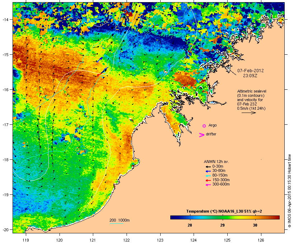The image size is (294, 243).
Task: Click the -14 latitude axis label
Action: [x=5, y=19]
